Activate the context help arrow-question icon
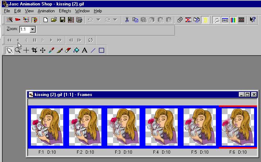Screen dimensions: 261x162 253,20
